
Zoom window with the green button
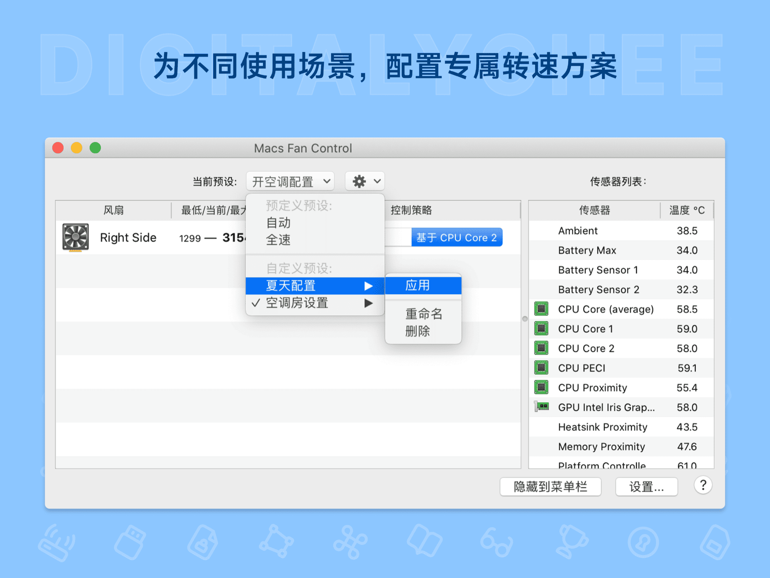tap(95, 148)
